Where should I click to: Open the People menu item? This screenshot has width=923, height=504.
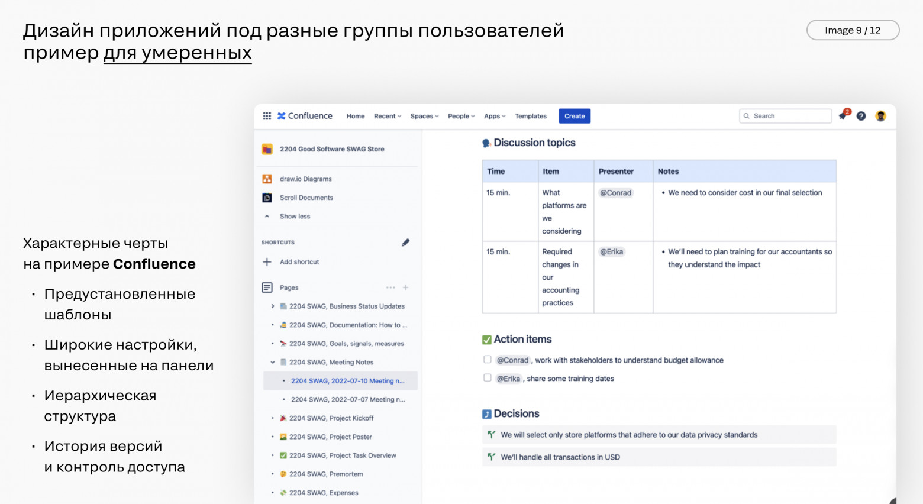tap(460, 116)
